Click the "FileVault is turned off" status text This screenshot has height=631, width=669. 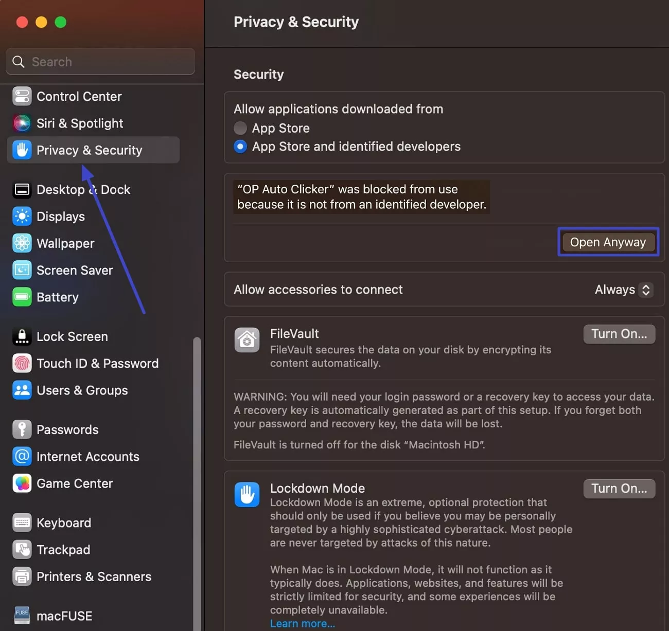tap(359, 444)
